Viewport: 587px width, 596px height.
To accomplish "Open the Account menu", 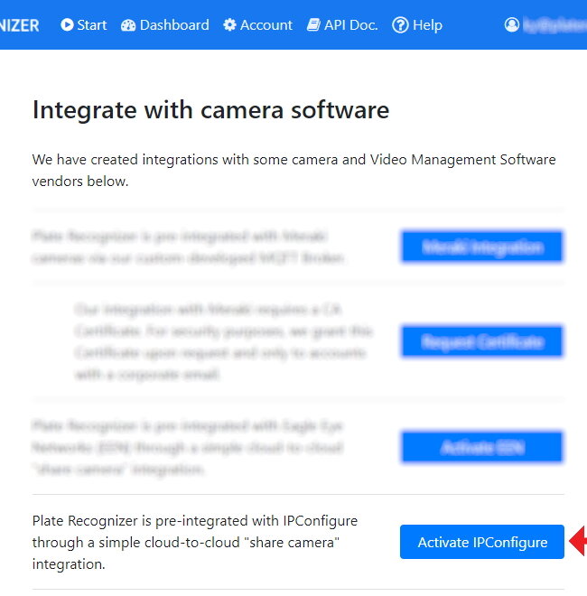I will (257, 25).
